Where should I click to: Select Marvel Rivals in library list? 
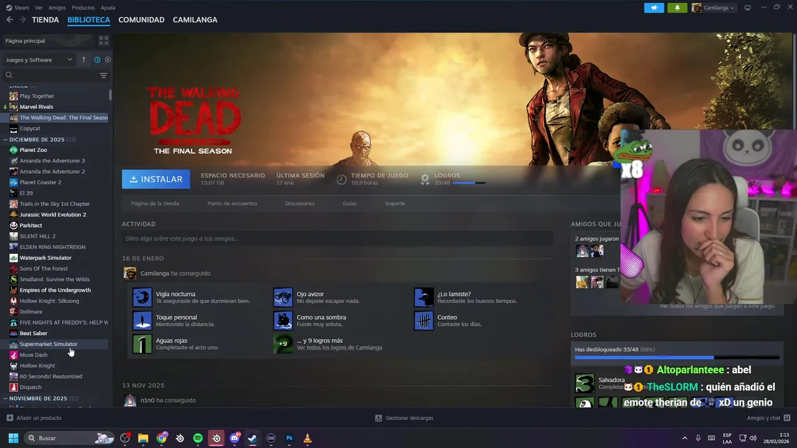[x=36, y=107]
